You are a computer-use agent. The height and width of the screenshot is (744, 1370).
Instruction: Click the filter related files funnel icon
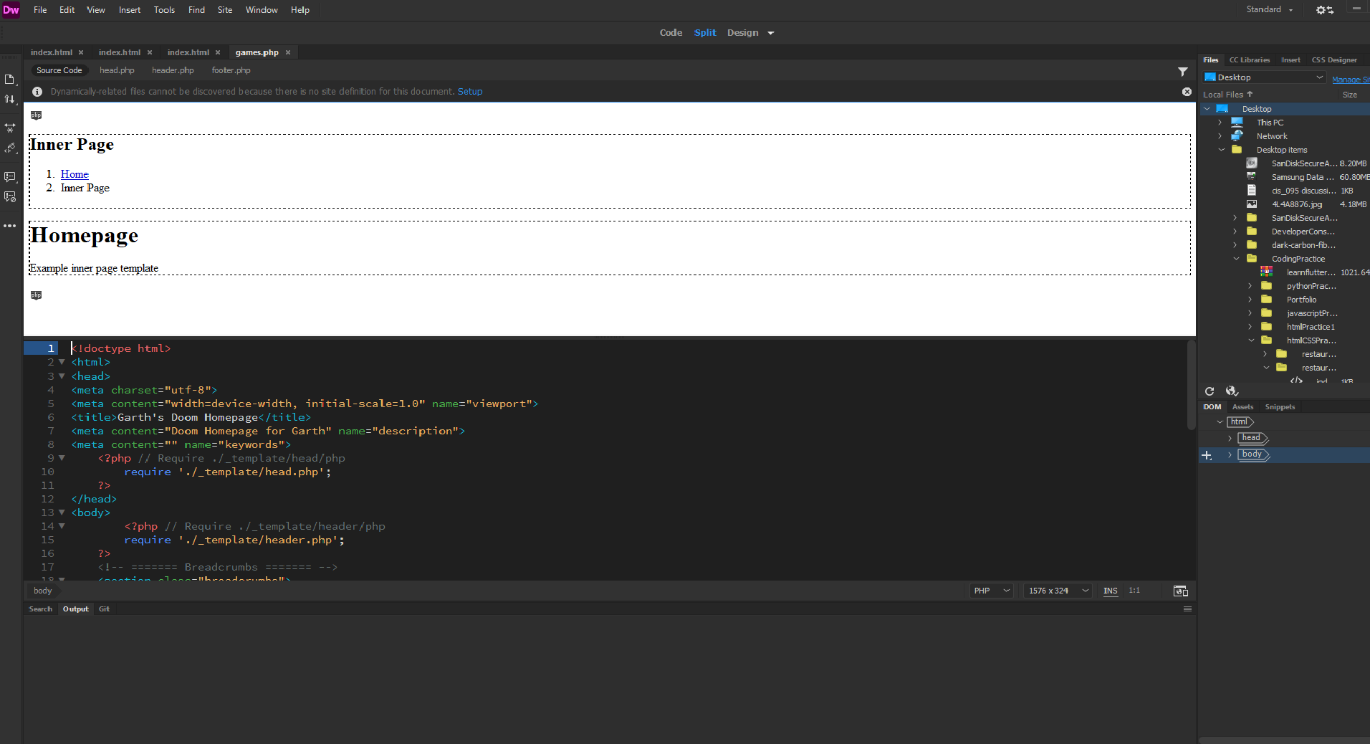click(1183, 72)
